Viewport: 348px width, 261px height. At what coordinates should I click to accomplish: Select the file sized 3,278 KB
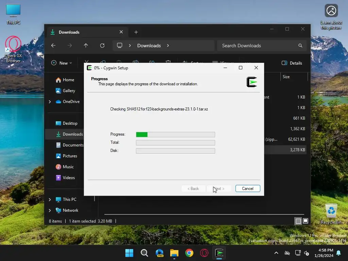coord(285,150)
